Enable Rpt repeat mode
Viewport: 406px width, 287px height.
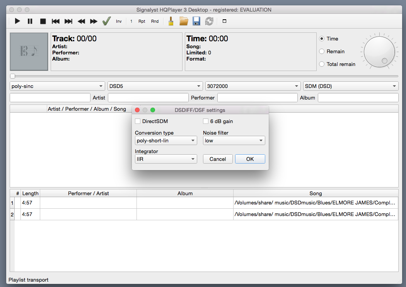pos(142,22)
